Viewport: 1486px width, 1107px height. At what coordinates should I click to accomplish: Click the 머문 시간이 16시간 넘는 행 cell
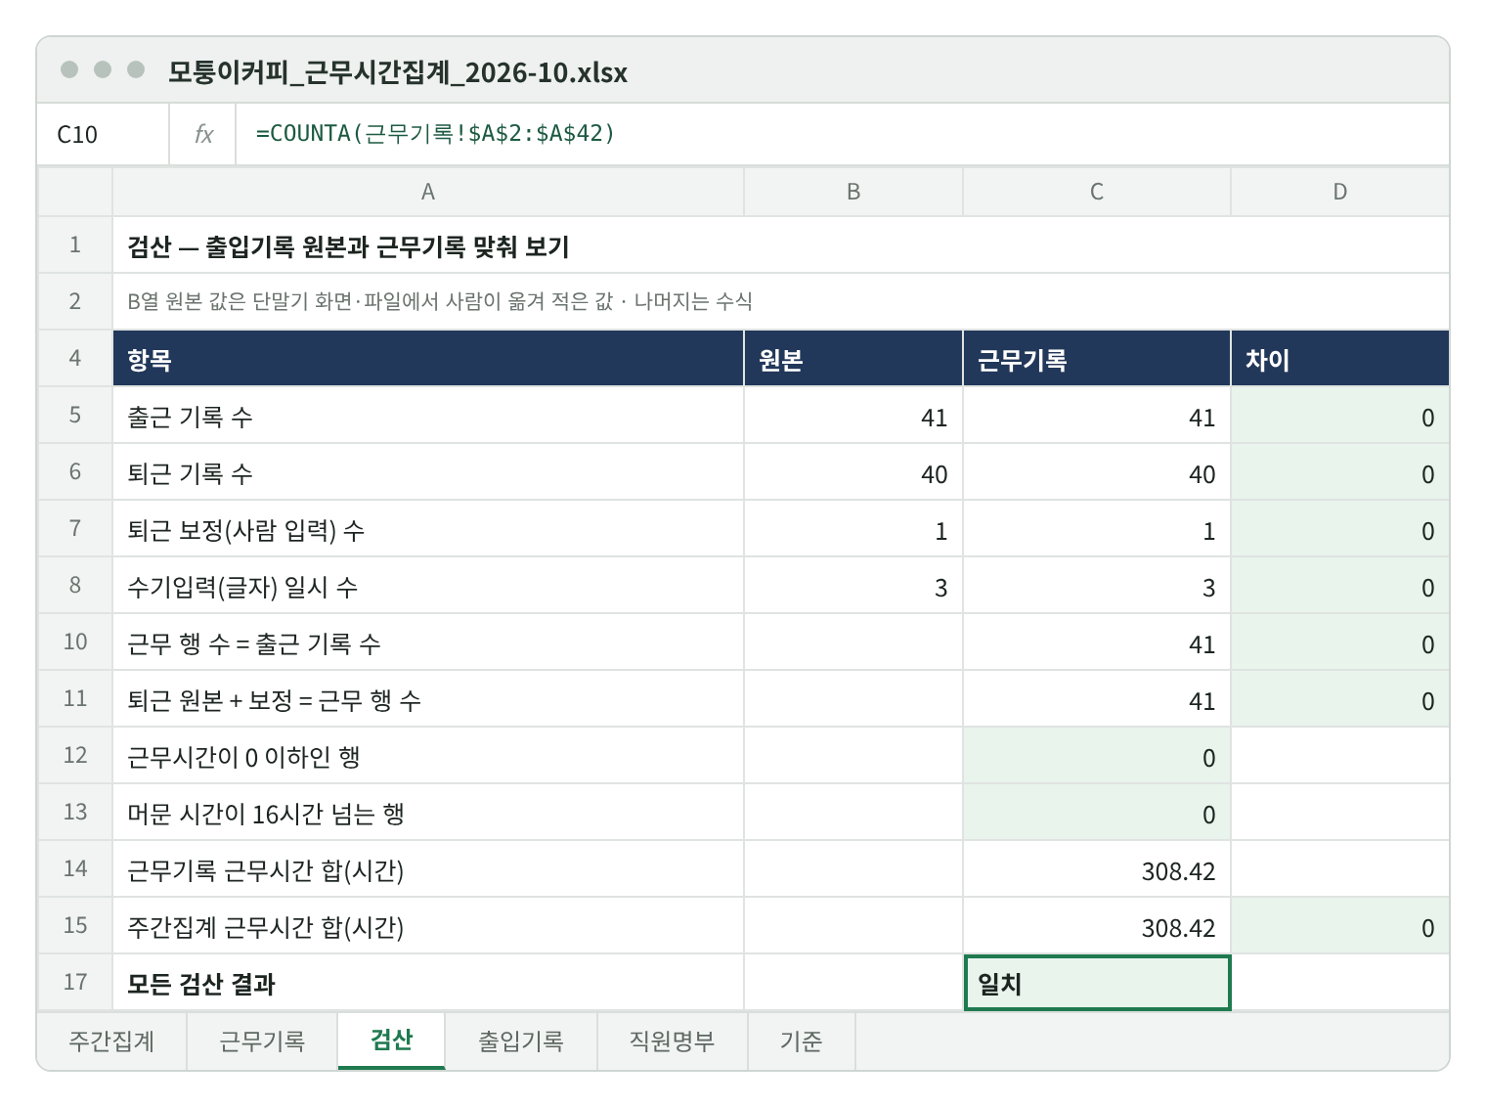428,813
